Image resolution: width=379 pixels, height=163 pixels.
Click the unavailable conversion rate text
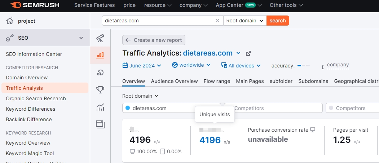click(x=268, y=139)
